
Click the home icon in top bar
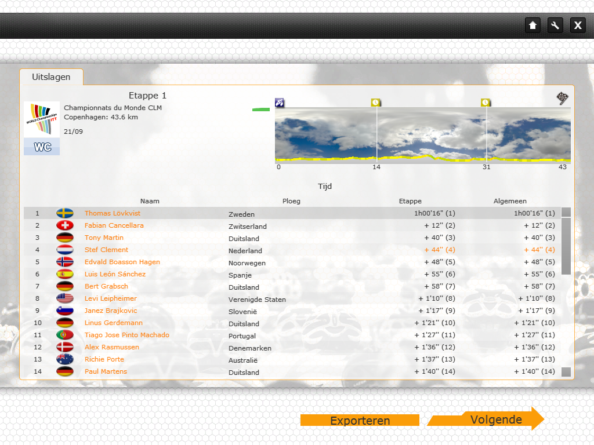pos(533,25)
